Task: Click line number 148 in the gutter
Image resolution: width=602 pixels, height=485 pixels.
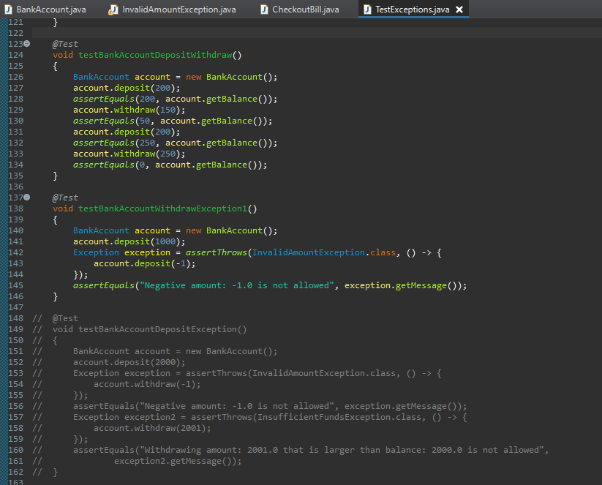Action: click(15, 318)
